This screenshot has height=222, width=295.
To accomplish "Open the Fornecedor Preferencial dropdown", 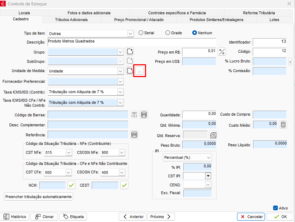I will 120,82.
